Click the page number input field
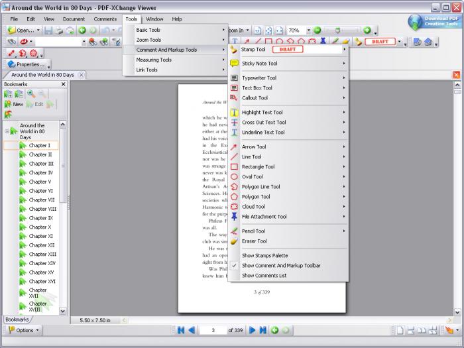The height and width of the screenshot is (348, 464). coord(213,330)
